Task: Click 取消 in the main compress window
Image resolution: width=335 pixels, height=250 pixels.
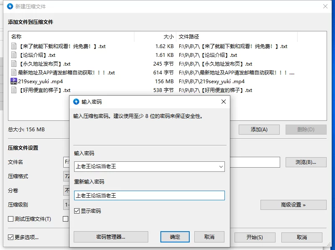Action: (x=301, y=237)
